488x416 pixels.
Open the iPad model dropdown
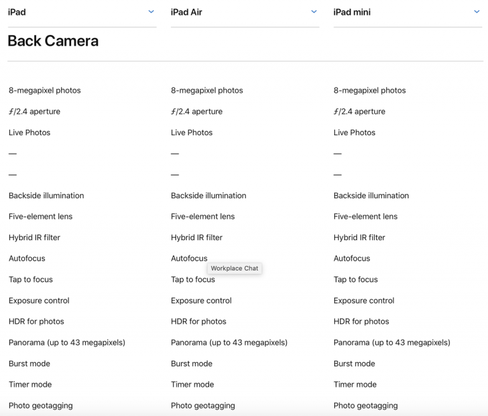click(82, 12)
